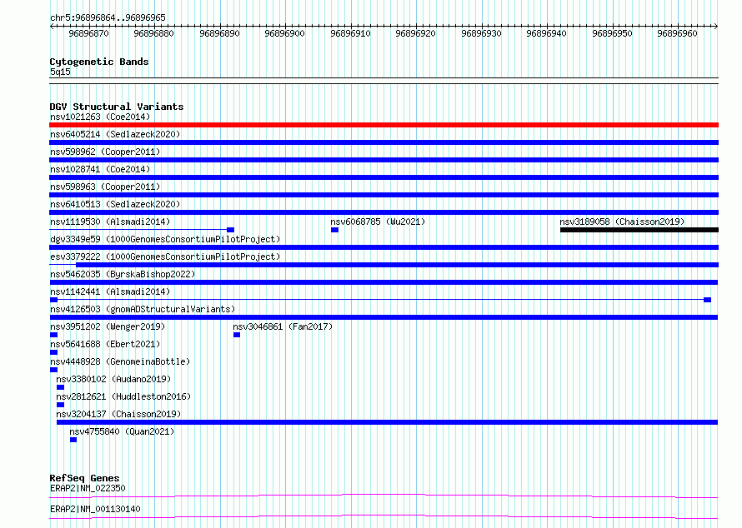The width and height of the screenshot is (742, 528).
Task: Click esv3379222 (1000GenomesConsortiumPilotProject) label
Action: [x=165, y=257]
